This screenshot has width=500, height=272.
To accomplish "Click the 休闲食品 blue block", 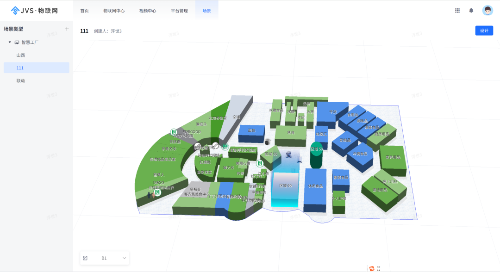I will point(315,190).
